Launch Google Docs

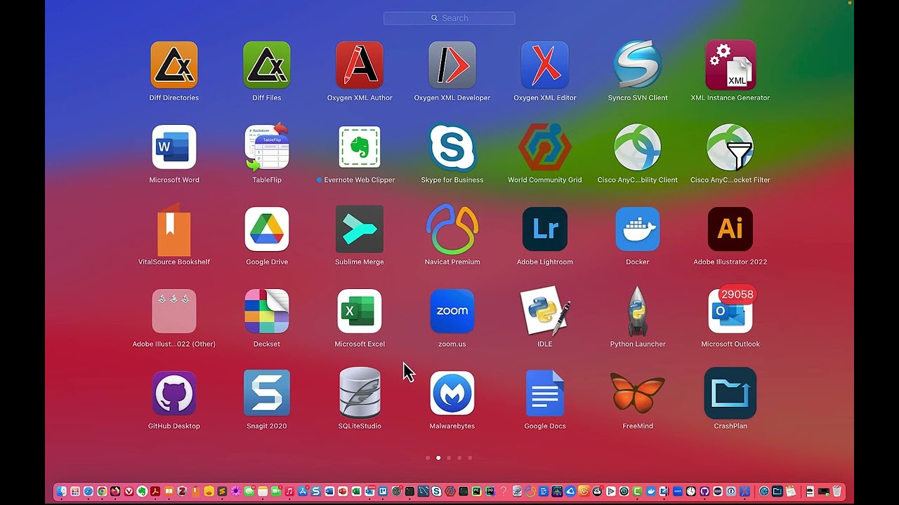(545, 393)
